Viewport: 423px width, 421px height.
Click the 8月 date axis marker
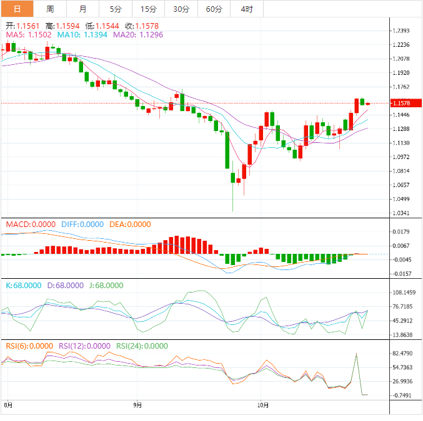[8, 405]
